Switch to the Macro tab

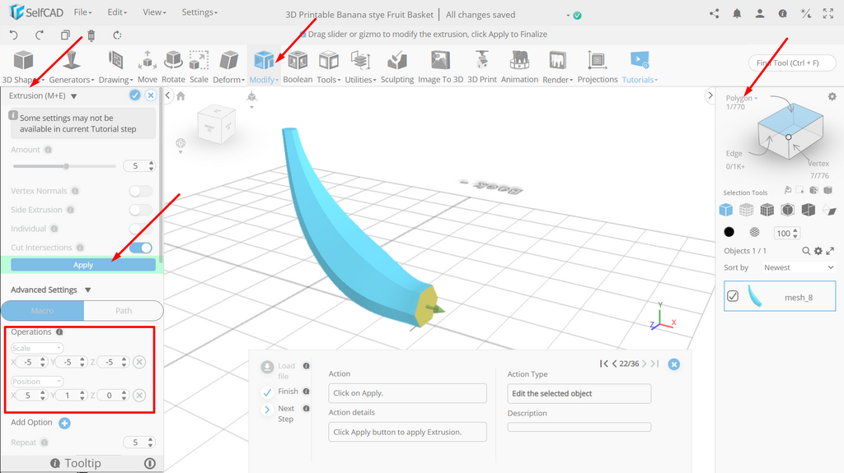point(43,311)
